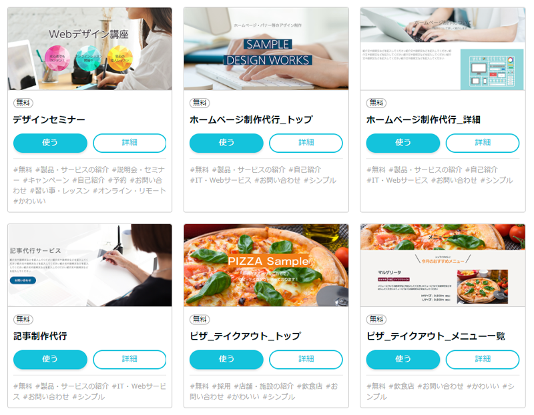
Task: Select the pizza menu list thumbnail
Action: tap(443, 265)
